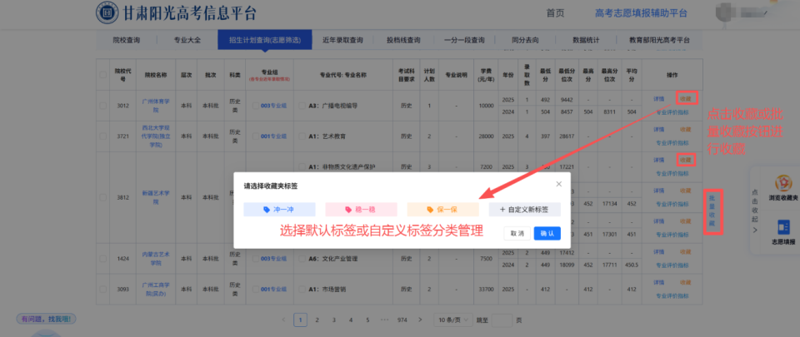This screenshot has height=337, width=800.
Task: Open the 10 条/页 page size dropdown
Action: (452, 320)
